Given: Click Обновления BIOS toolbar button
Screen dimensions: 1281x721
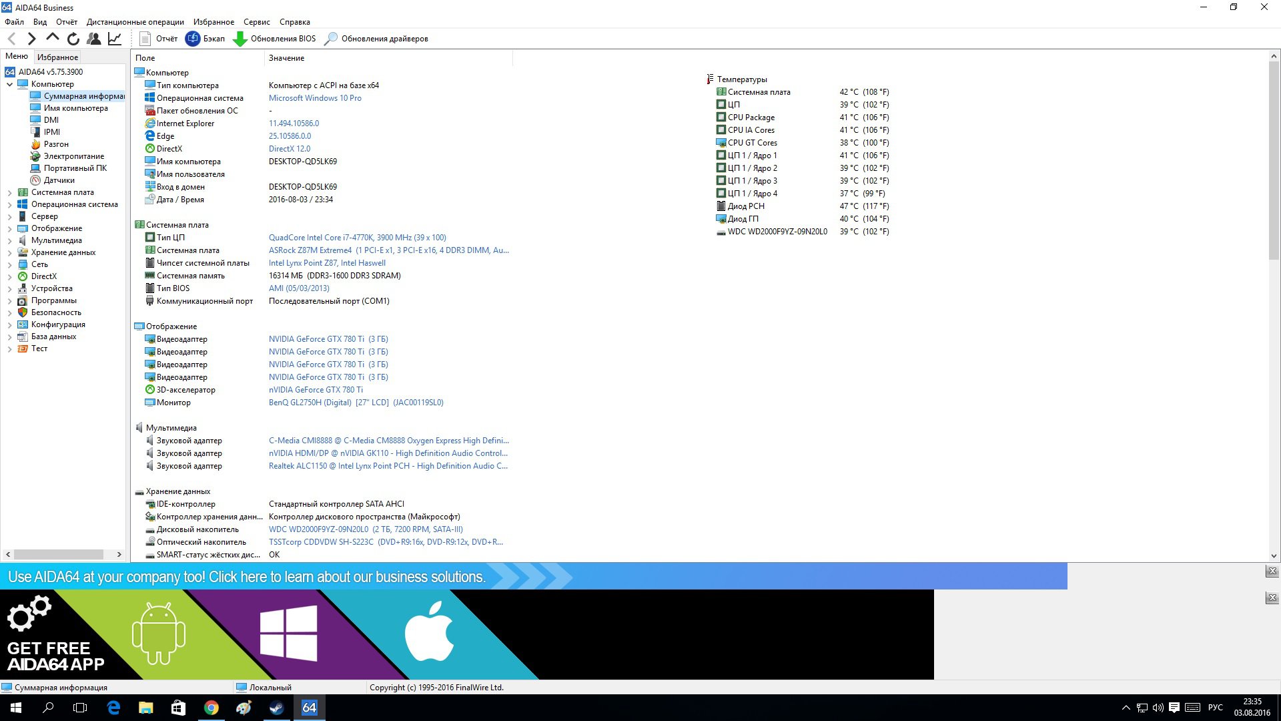Looking at the screenshot, I should pos(274,39).
